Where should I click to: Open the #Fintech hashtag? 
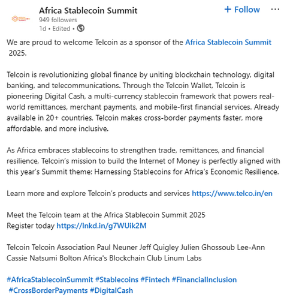click(x=155, y=280)
